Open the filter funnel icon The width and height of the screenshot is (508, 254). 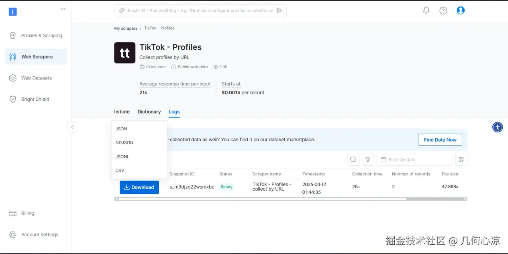point(368,160)
